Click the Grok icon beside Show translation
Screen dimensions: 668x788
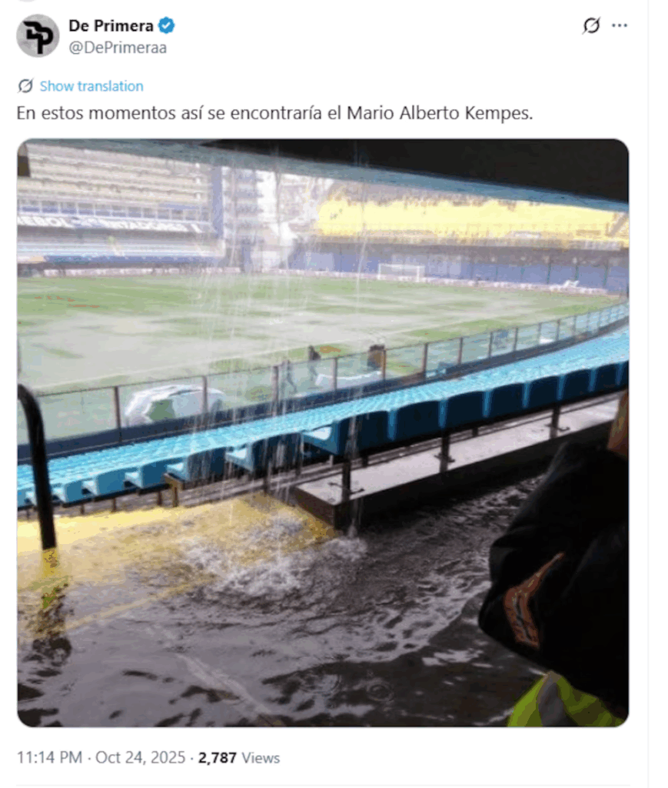tap(25, 86)
